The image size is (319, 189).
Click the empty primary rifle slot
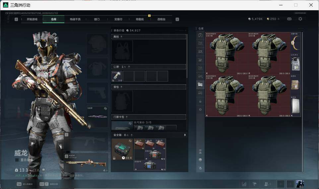86,141
